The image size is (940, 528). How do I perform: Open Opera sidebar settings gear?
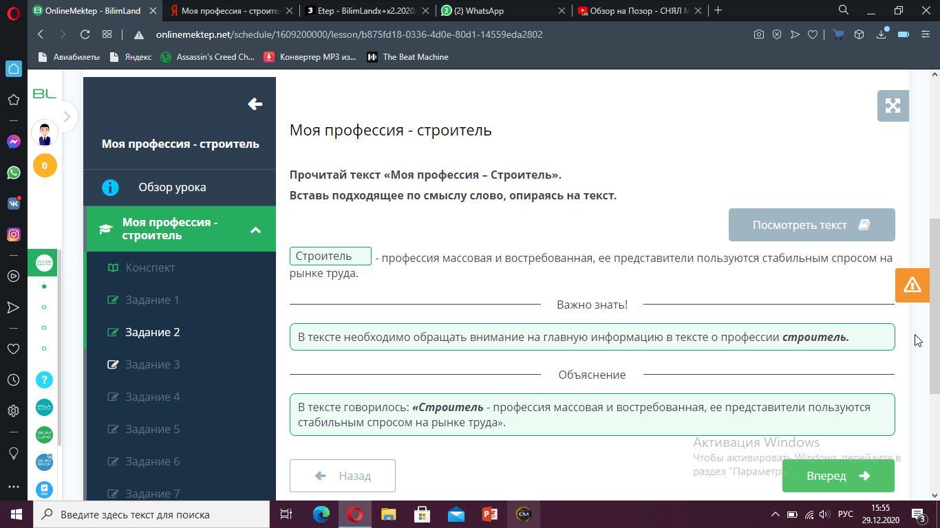13,411
